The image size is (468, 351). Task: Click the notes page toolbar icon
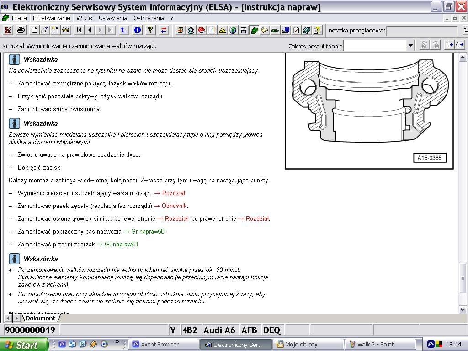(55, 30)
